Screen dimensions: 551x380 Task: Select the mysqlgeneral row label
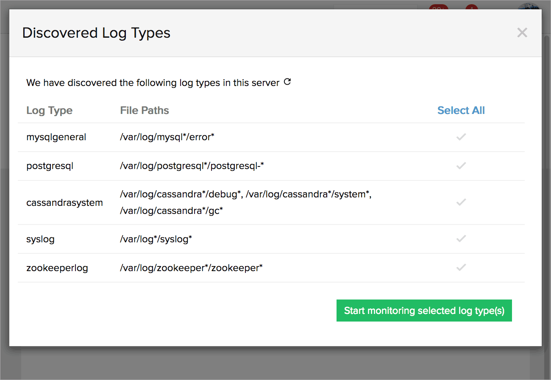click(x=56, y=137)
